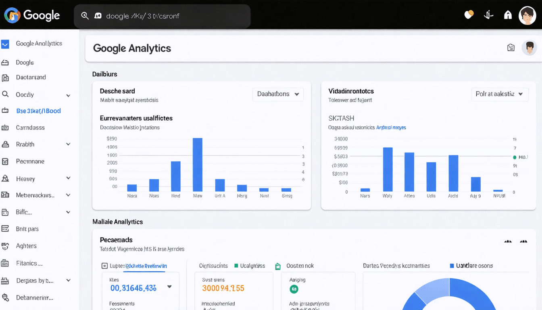The width and height of the screenshot is (542, 310).
Task: Open the Daahathons dropdown
Action: 278,94
